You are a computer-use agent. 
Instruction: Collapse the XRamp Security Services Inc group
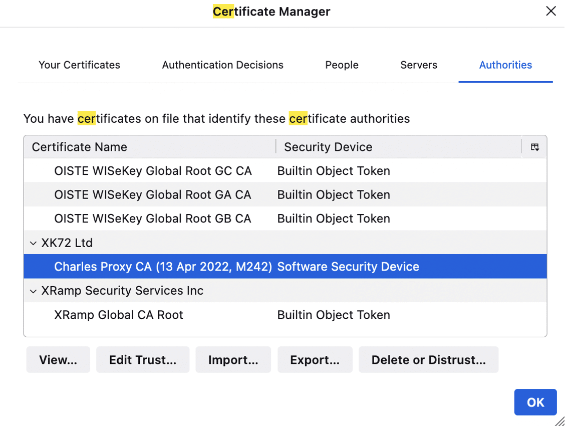[x=33, y=290]
